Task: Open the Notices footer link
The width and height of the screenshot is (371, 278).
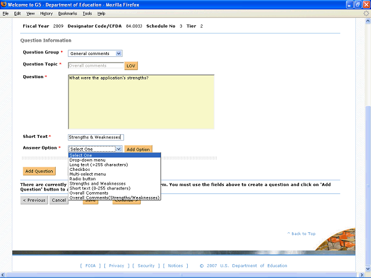Action: 175,266
